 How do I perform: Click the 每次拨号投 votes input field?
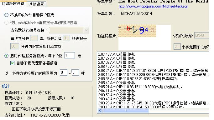34,38
